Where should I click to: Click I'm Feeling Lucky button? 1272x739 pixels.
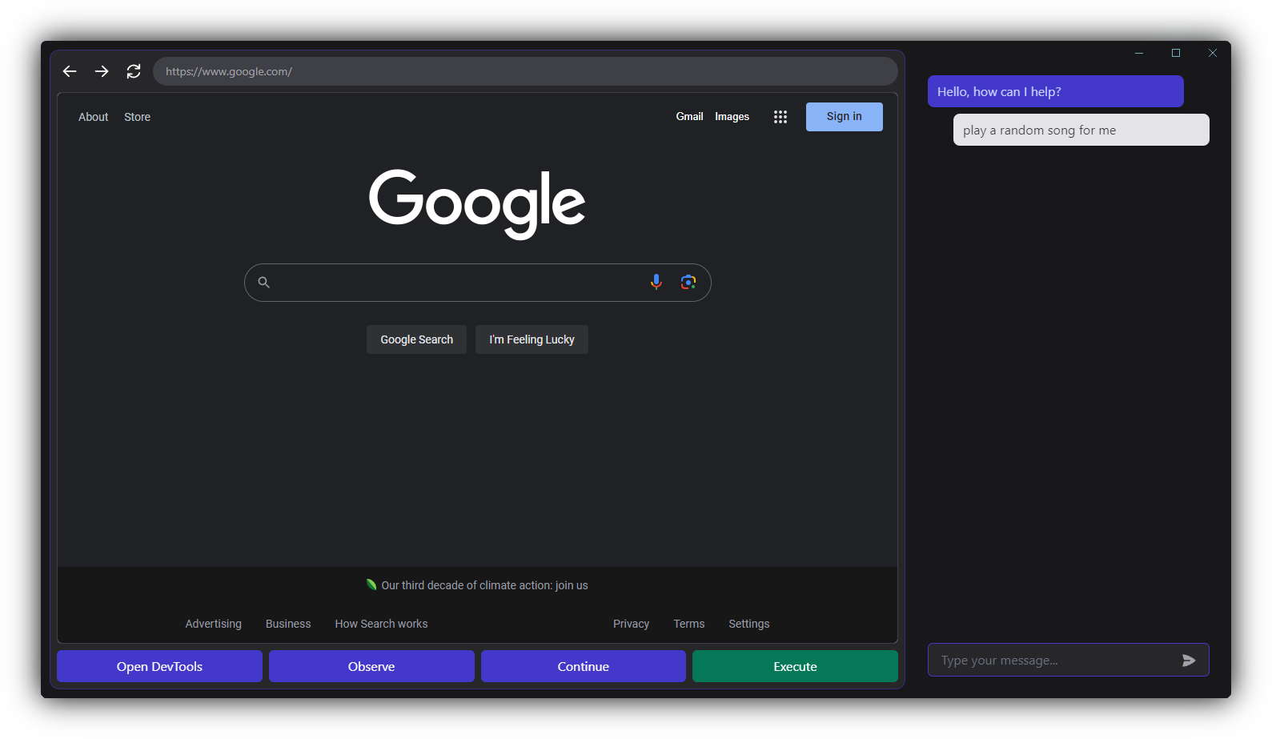click(532, 339)
